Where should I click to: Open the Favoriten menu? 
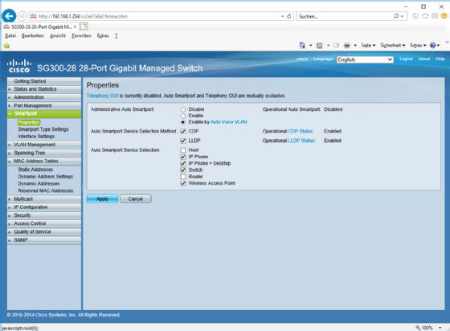pos(81,35)
